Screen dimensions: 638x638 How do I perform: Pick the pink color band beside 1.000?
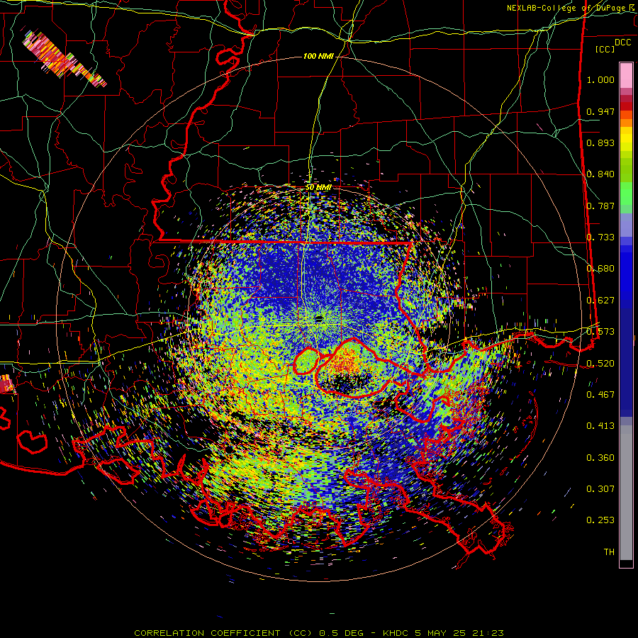click(626, 76)
